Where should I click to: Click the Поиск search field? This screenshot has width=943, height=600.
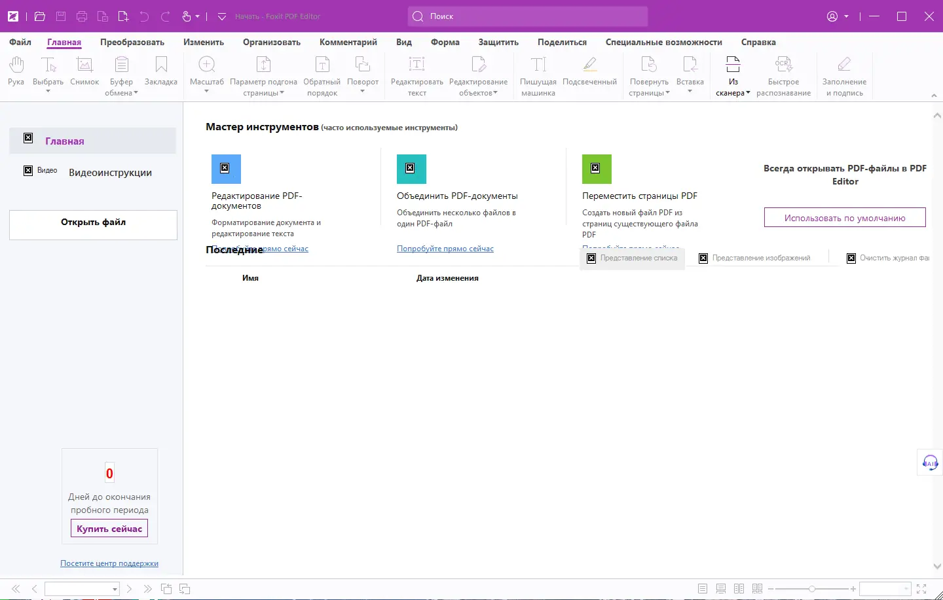(x=528, y=16)
